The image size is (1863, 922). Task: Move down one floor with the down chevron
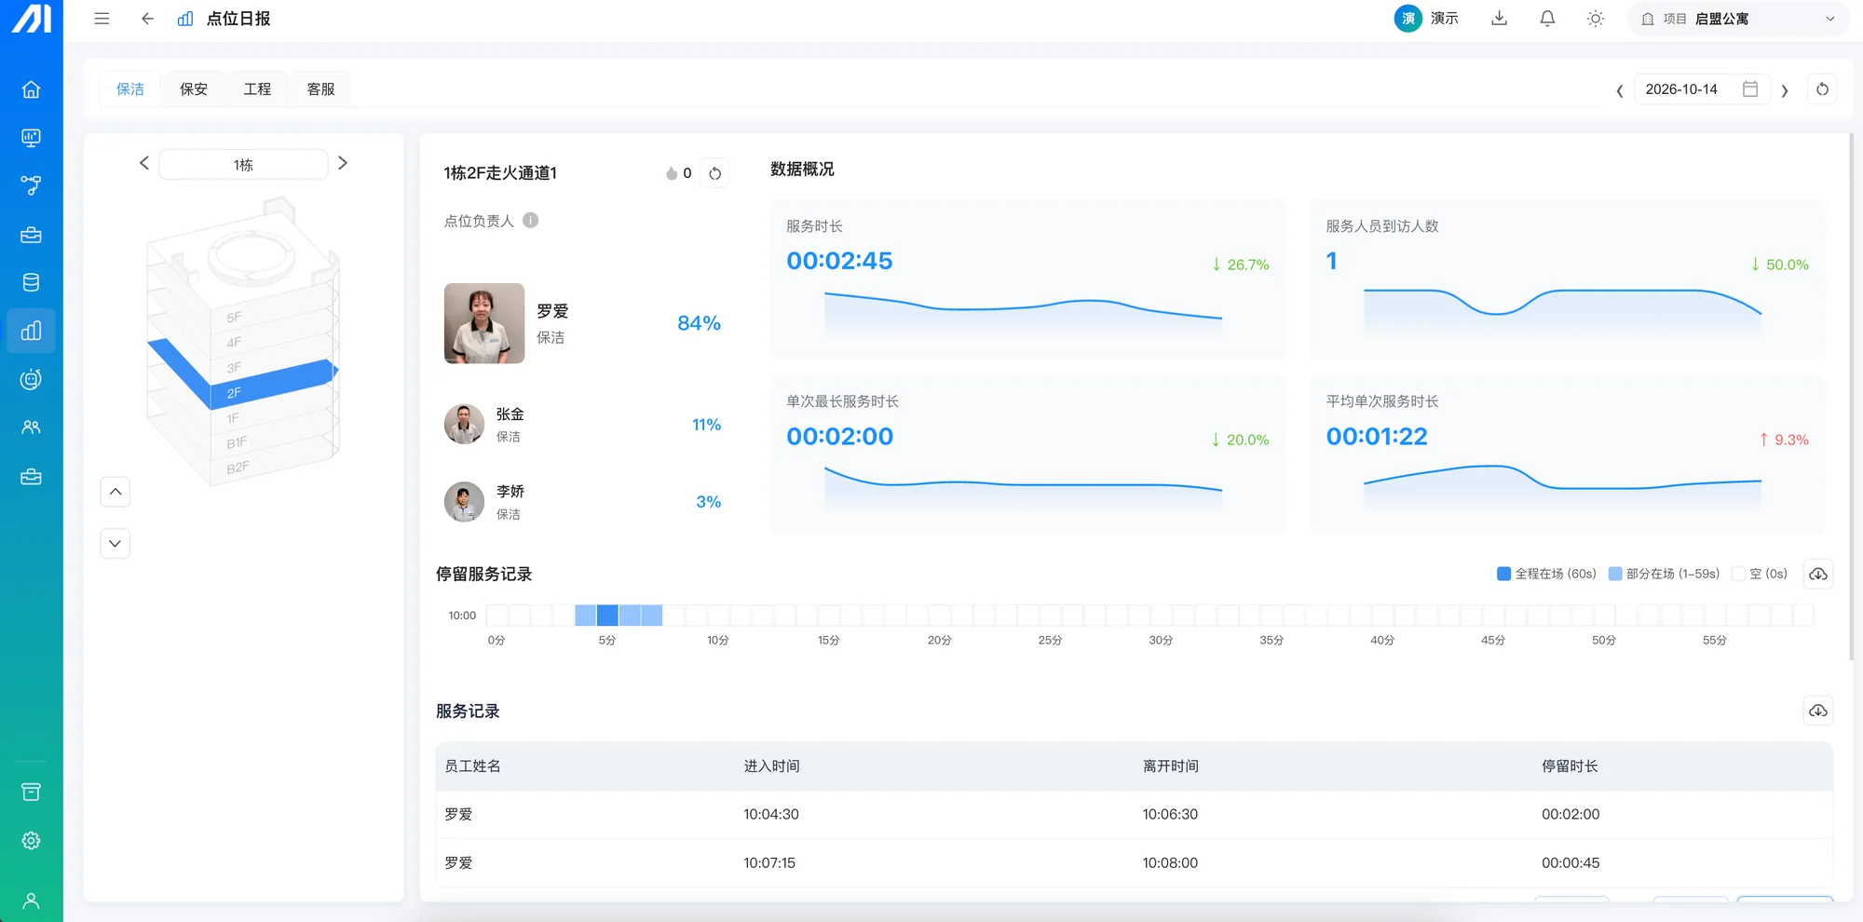pyautogui.click(x=116, y=544)
